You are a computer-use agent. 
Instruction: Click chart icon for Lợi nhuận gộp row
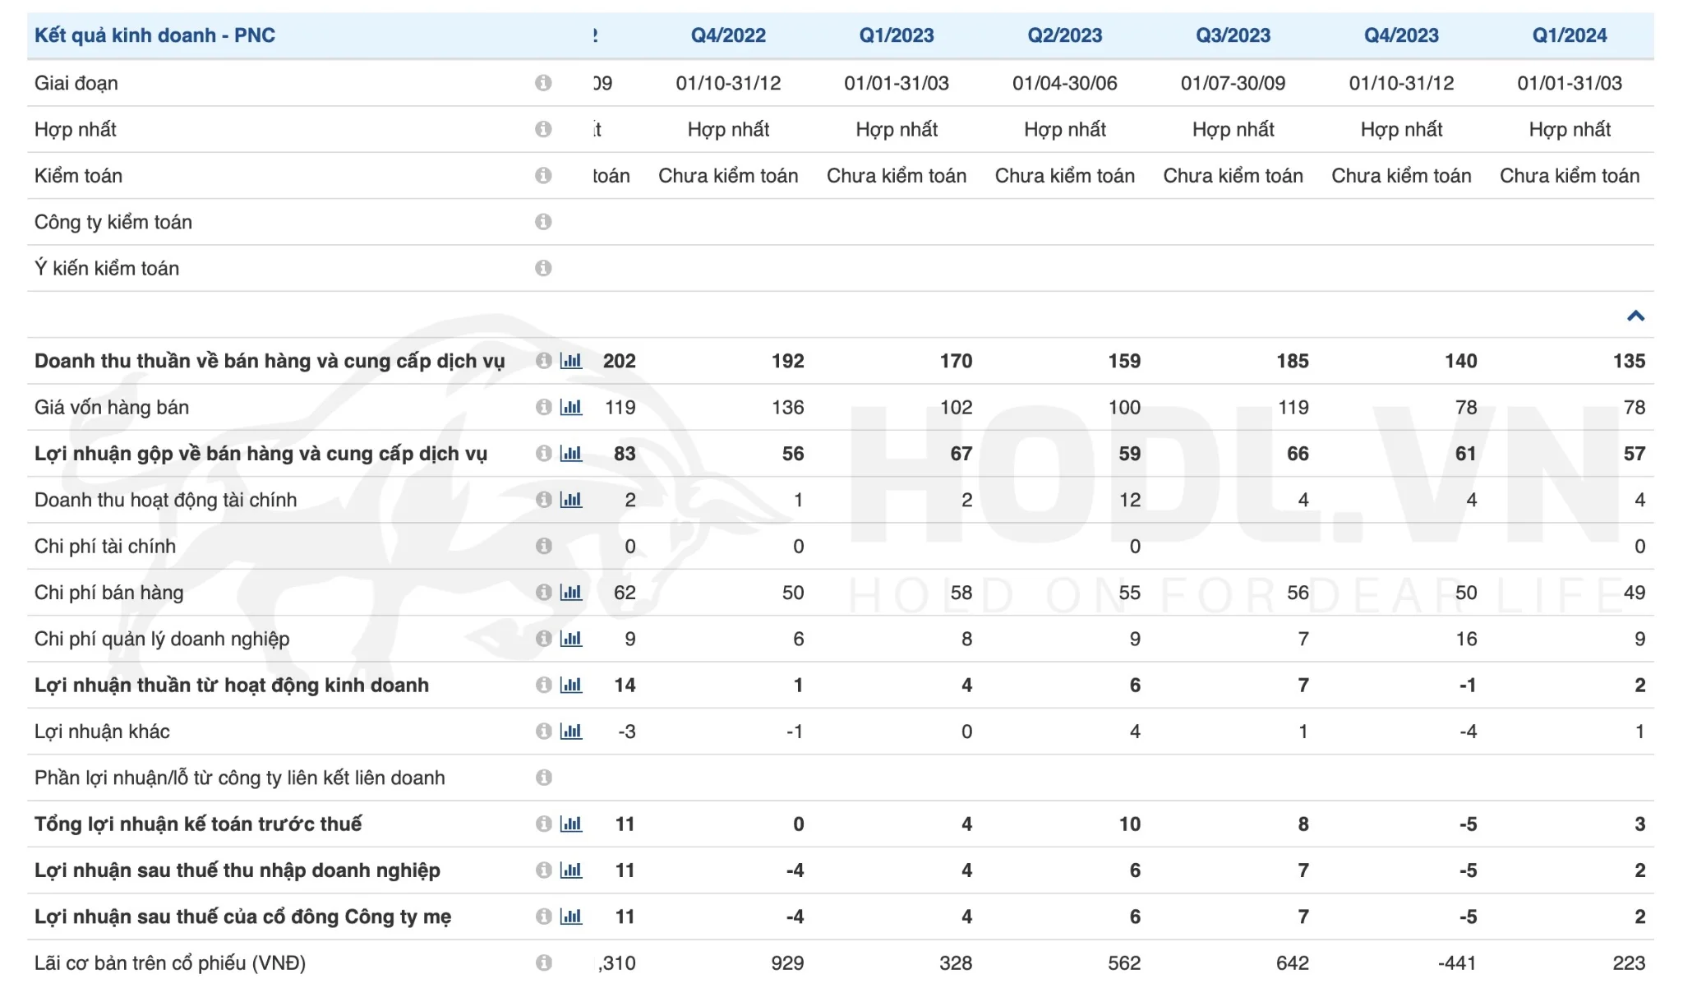click(571, 454)
